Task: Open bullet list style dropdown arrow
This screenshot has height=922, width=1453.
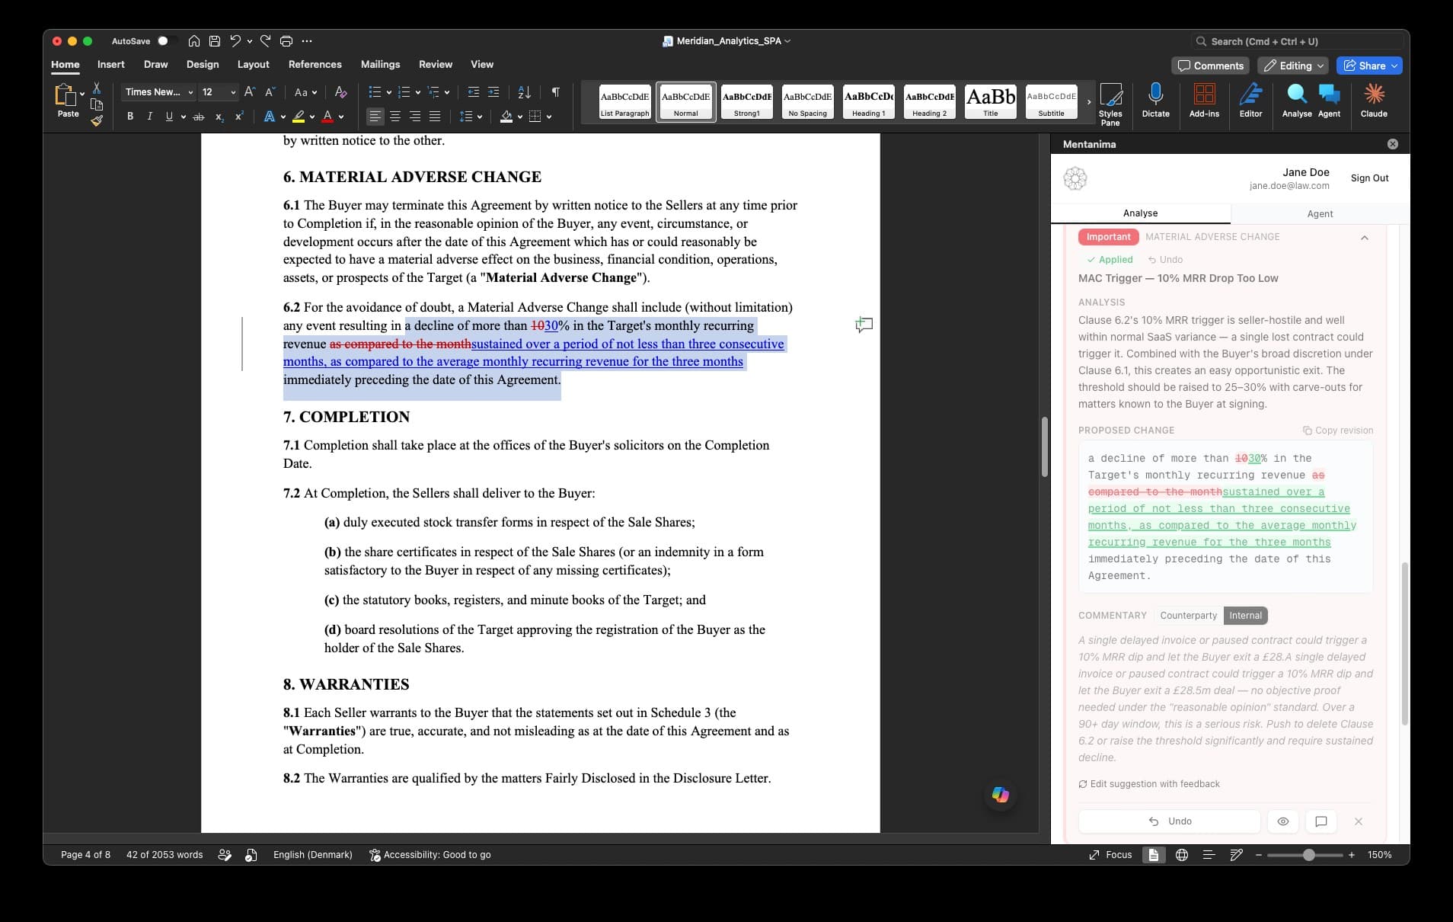Action: coord(389,93)
